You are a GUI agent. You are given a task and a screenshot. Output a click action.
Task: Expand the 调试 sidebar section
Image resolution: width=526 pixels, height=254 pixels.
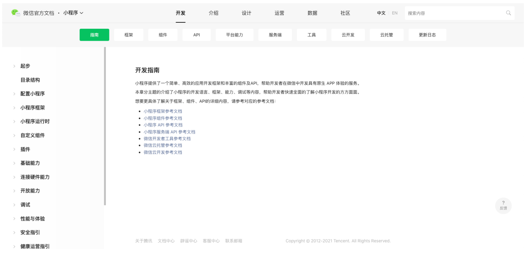point(25,205)
